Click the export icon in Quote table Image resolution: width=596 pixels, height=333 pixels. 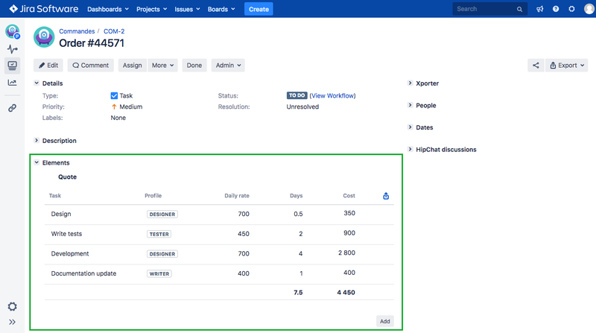[386, 196]
